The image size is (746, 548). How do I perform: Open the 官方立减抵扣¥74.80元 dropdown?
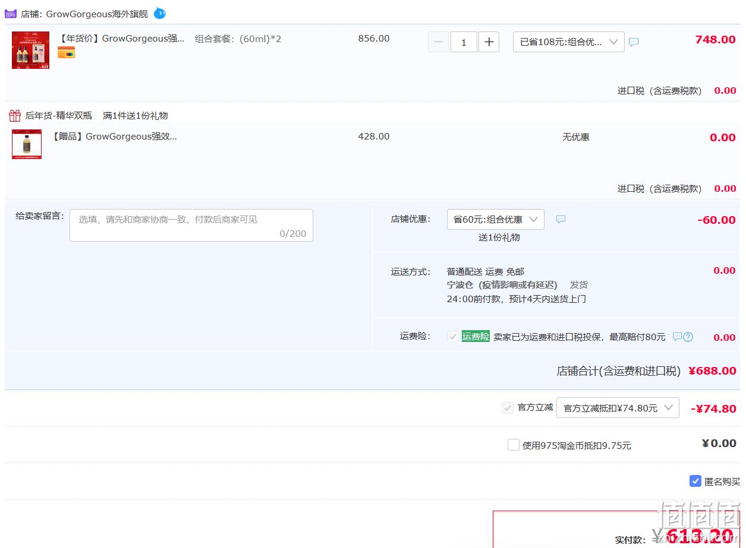(x=618, y=408)
